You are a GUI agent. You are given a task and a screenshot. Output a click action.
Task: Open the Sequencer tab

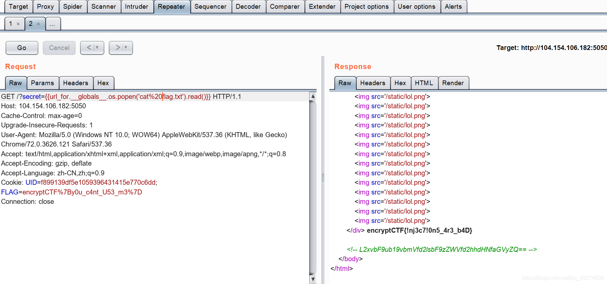[x=211, y=6]
